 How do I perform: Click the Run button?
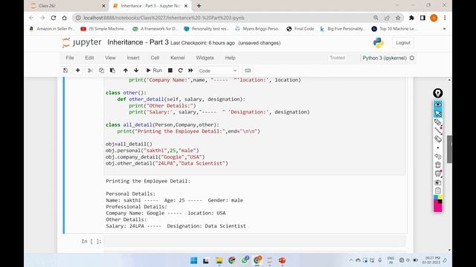click(154, 70)
